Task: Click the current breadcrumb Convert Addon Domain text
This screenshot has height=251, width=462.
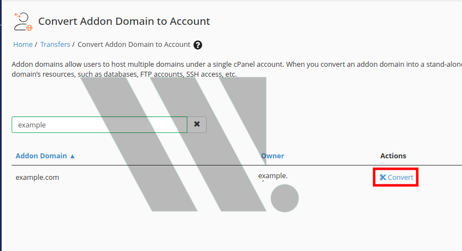Action: point(134,45)
